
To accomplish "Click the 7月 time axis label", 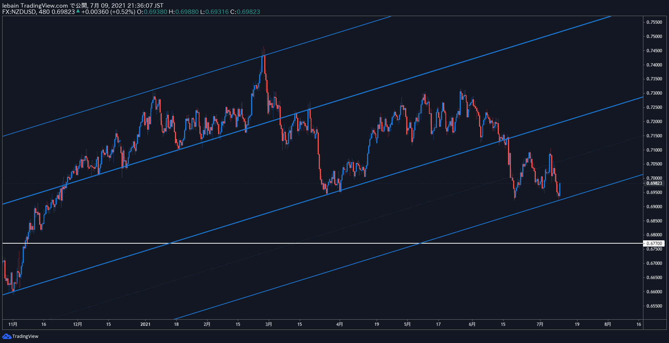I will click(x=540, y=324).
